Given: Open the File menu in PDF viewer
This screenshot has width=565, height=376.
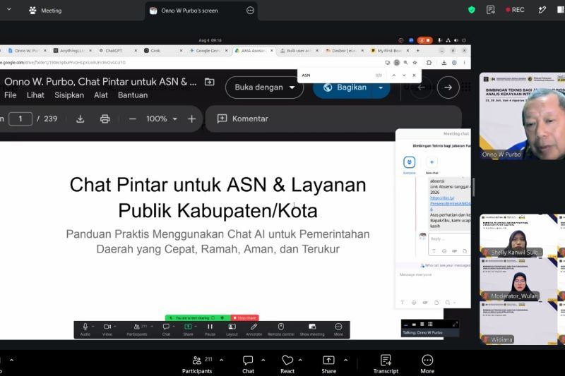Looking at the screenshot, I should 10,95.
